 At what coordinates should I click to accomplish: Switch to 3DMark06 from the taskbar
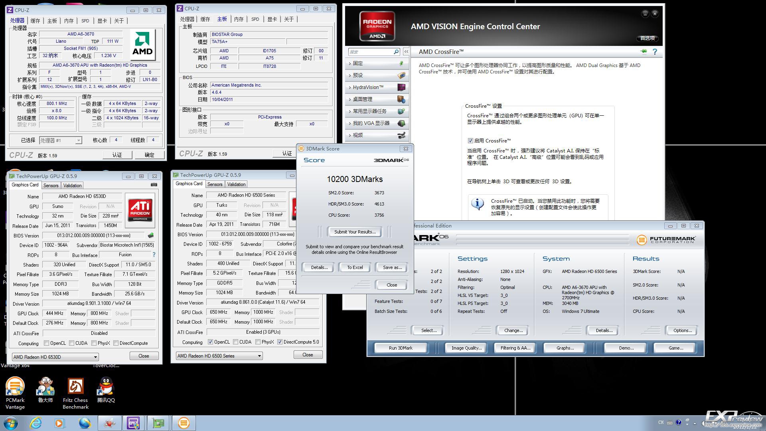point(184,423)
